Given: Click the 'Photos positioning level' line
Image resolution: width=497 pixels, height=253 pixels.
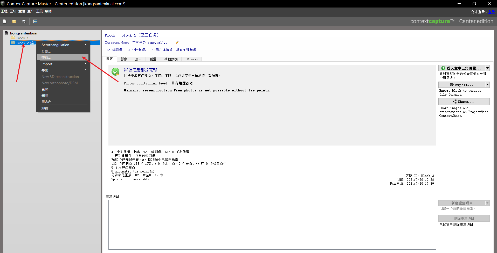Looking at the screenshot, I should [x=158, y=83].
